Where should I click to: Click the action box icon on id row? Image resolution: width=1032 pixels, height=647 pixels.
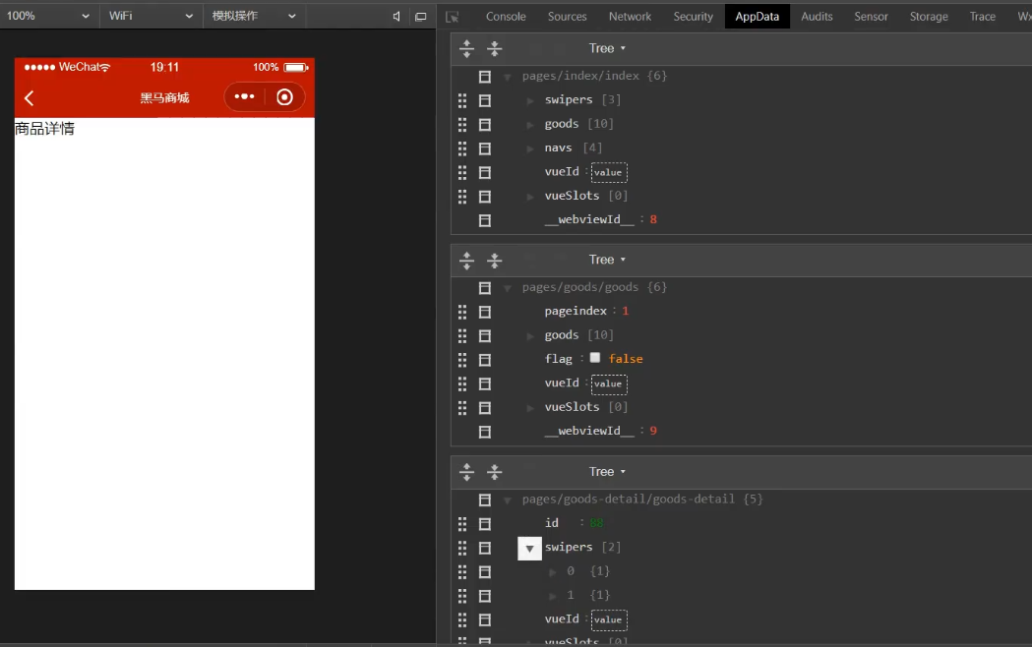point(485,524)
